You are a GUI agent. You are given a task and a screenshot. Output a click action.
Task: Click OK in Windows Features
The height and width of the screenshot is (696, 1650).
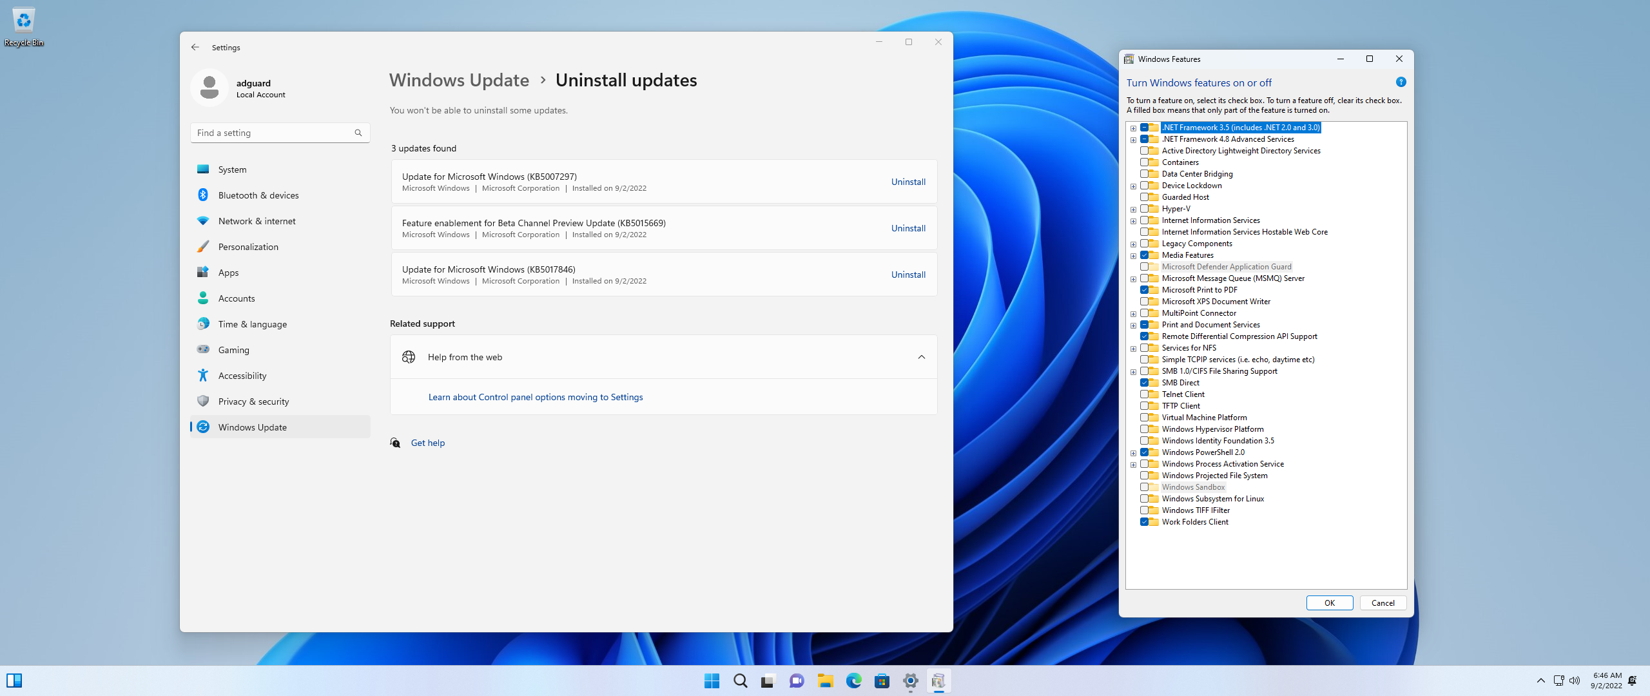tap(1329, 603)
